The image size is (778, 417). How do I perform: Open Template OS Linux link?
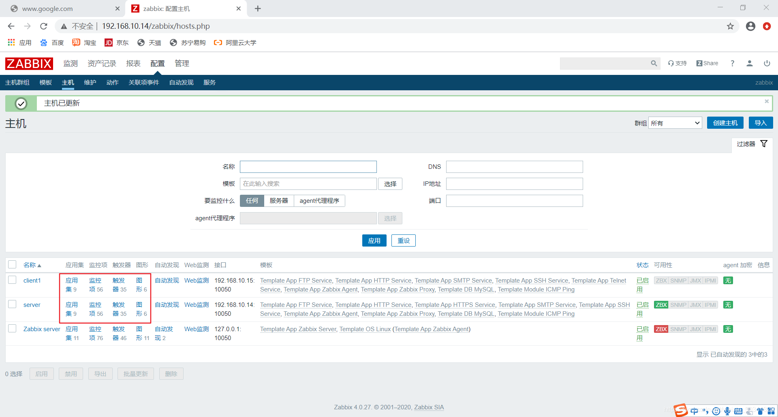[x=365, y=329]
